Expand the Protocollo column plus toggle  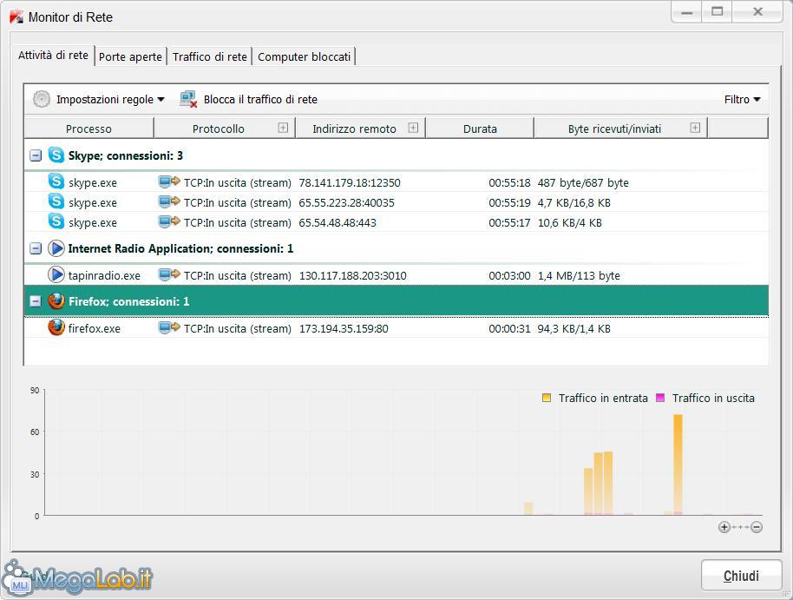(x=283, y=128)
